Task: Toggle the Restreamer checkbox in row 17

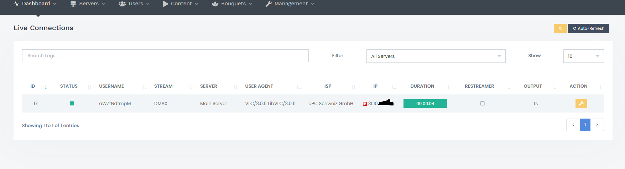Action: (x=482, y=103)
